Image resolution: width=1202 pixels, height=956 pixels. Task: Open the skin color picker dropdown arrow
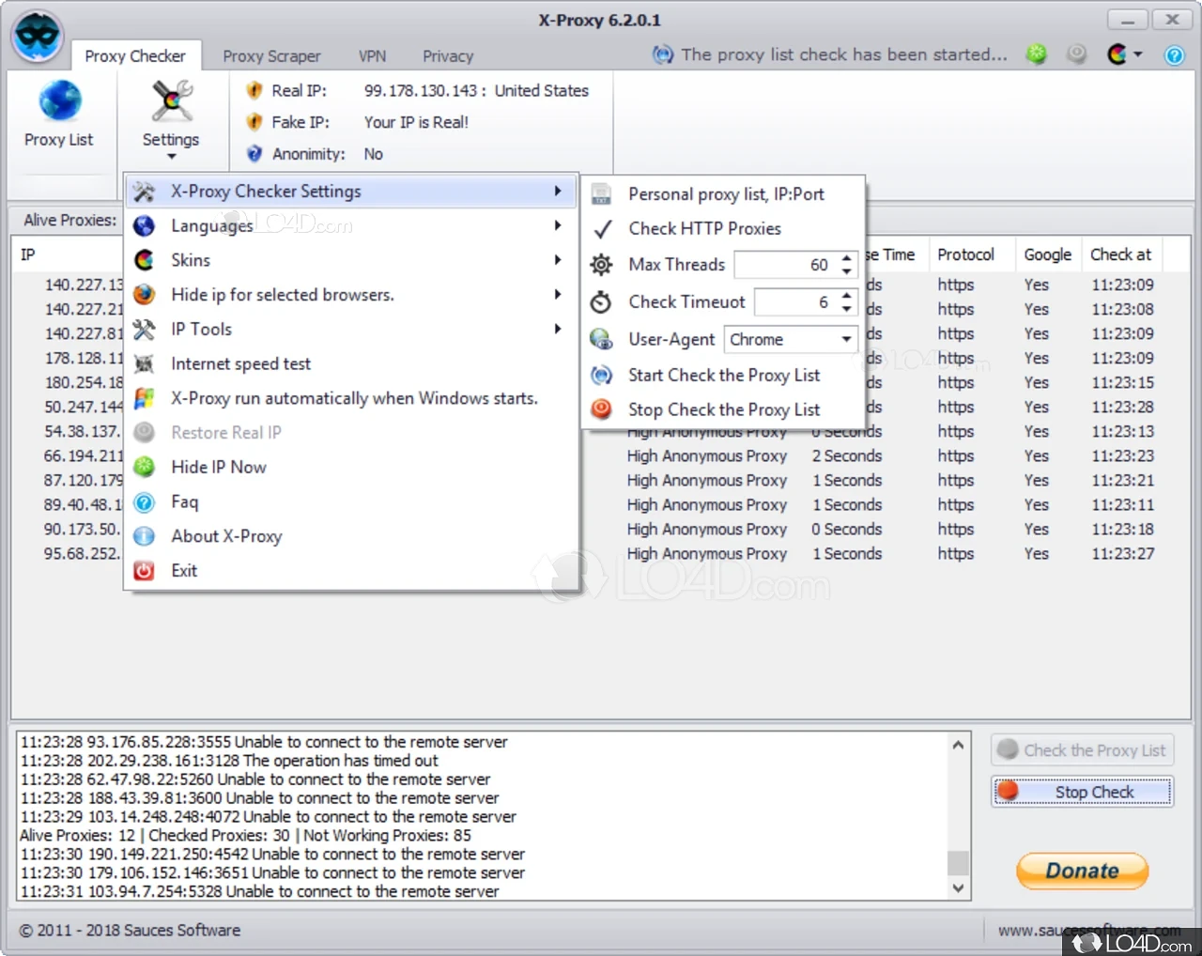(1138, 54)
